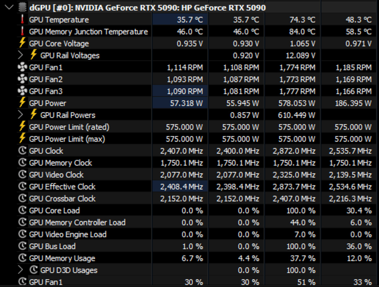Click the 74.3 °C maximum temperature value
Screen dimensions: 379x287
point(302,20)
